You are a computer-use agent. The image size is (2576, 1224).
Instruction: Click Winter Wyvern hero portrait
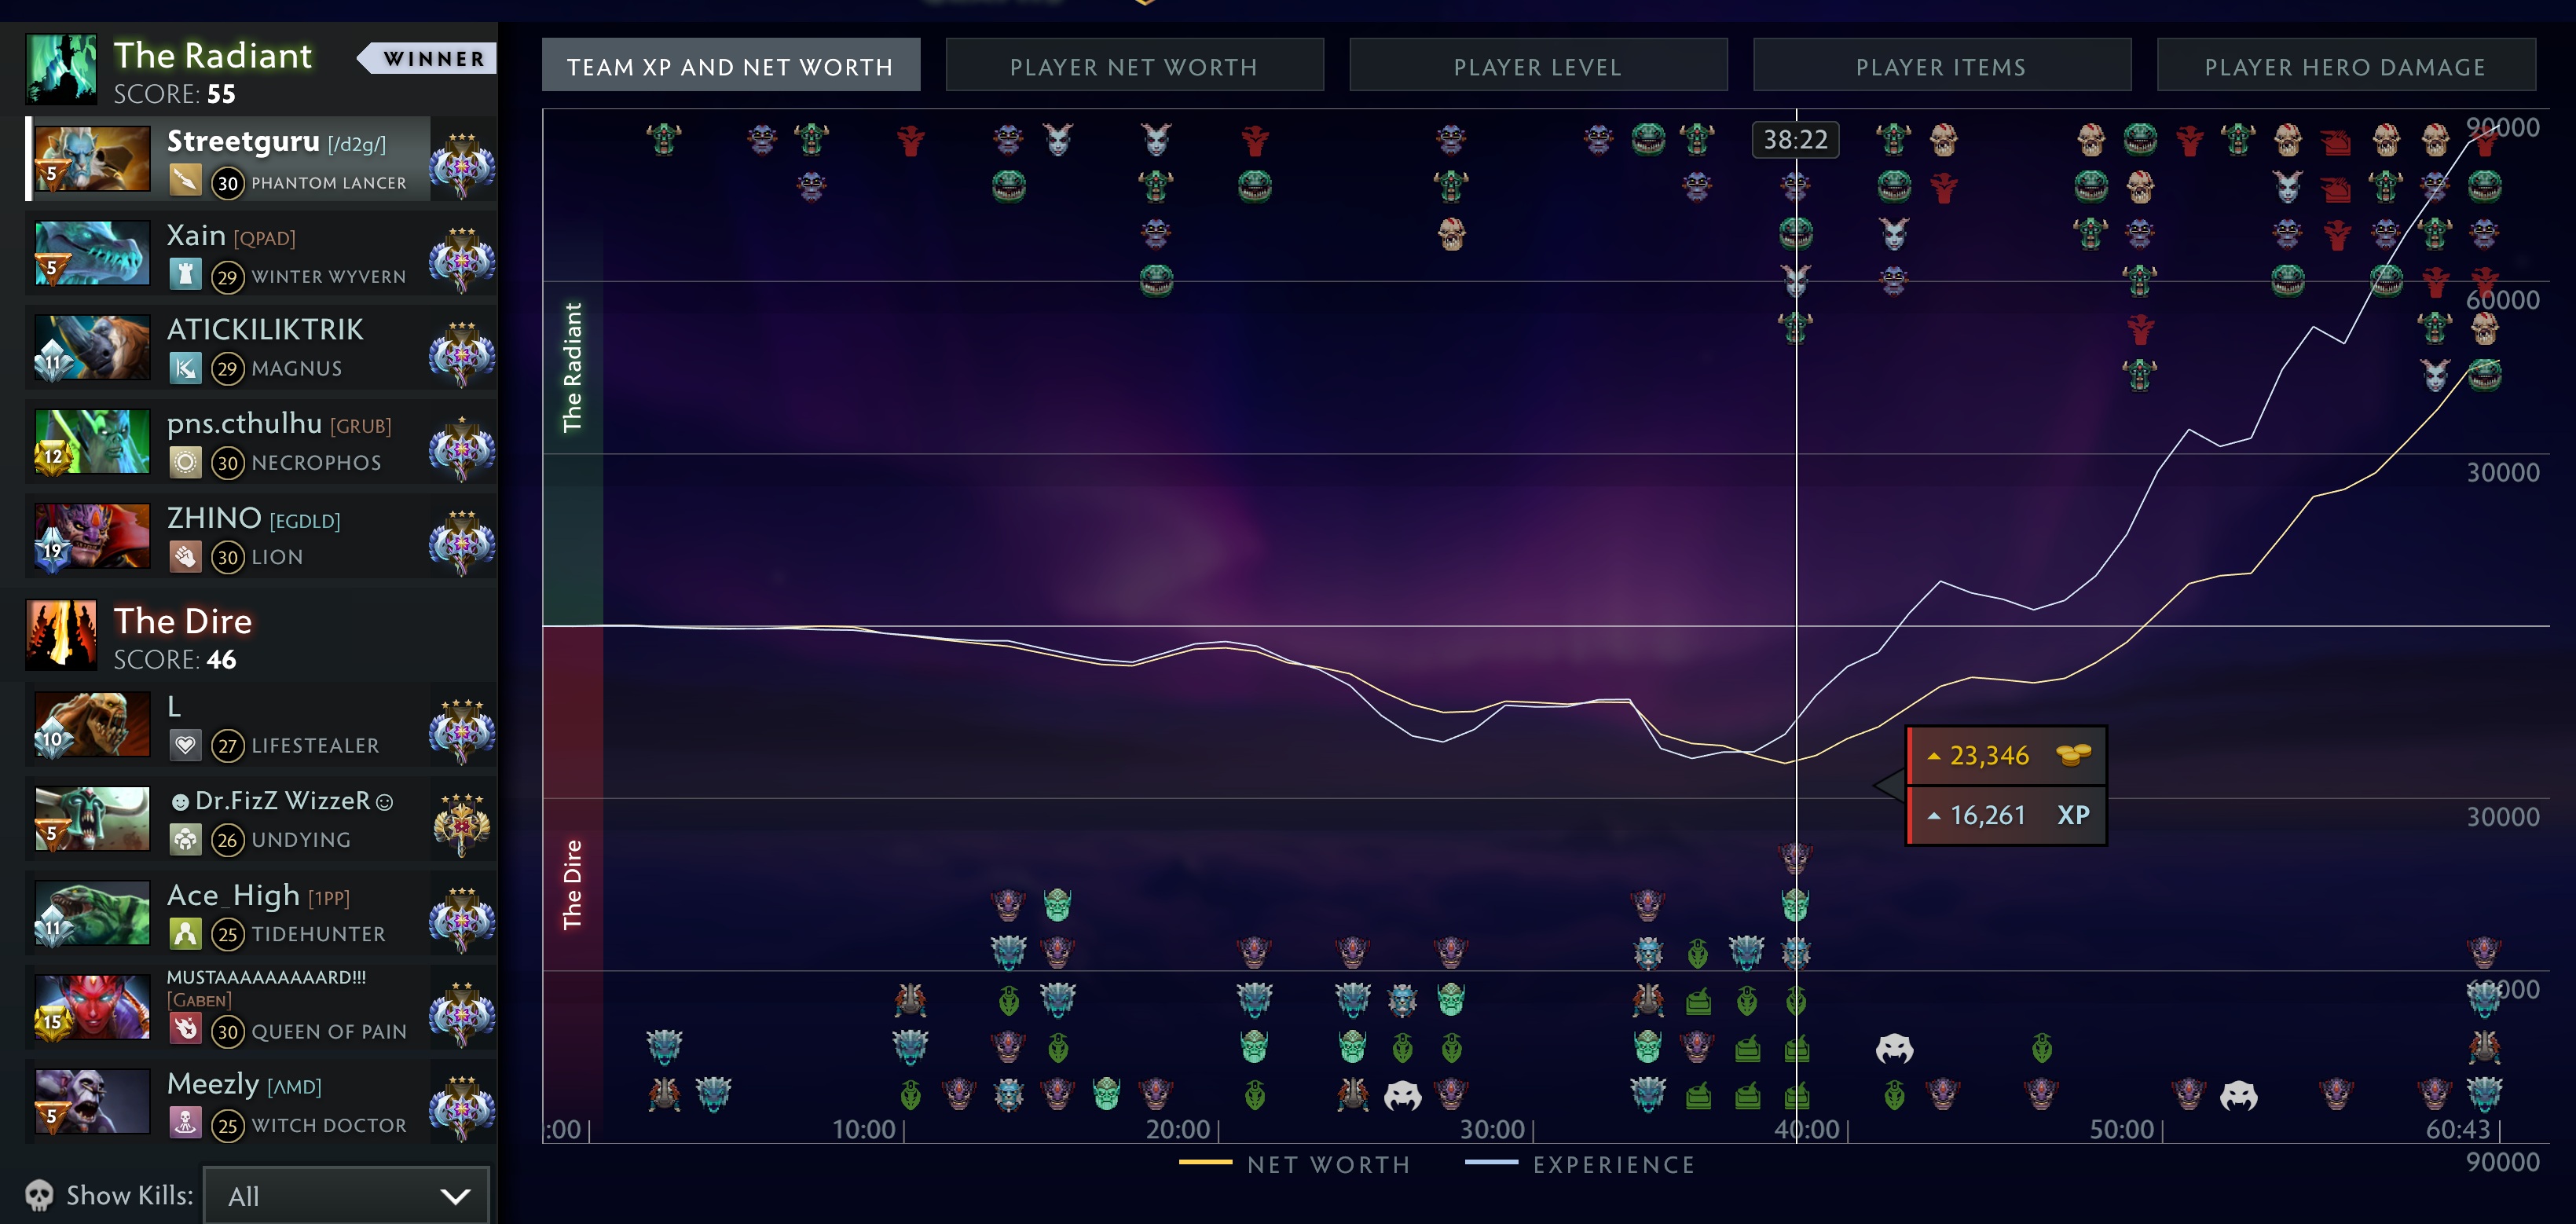[x=92, y=252]
